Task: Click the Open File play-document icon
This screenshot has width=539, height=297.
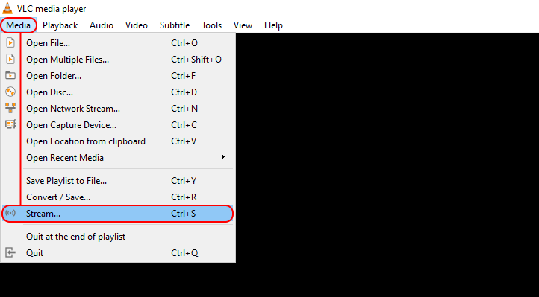Action: pyautogui.click(x=10, y=43)
